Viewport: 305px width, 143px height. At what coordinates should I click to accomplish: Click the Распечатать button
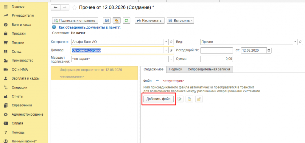150,21
